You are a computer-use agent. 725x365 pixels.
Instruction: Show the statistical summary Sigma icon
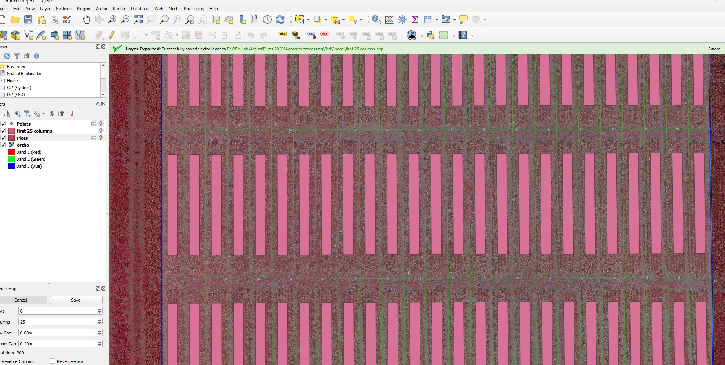415,20
